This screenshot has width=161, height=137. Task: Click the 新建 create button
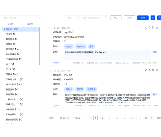(143, 18)
